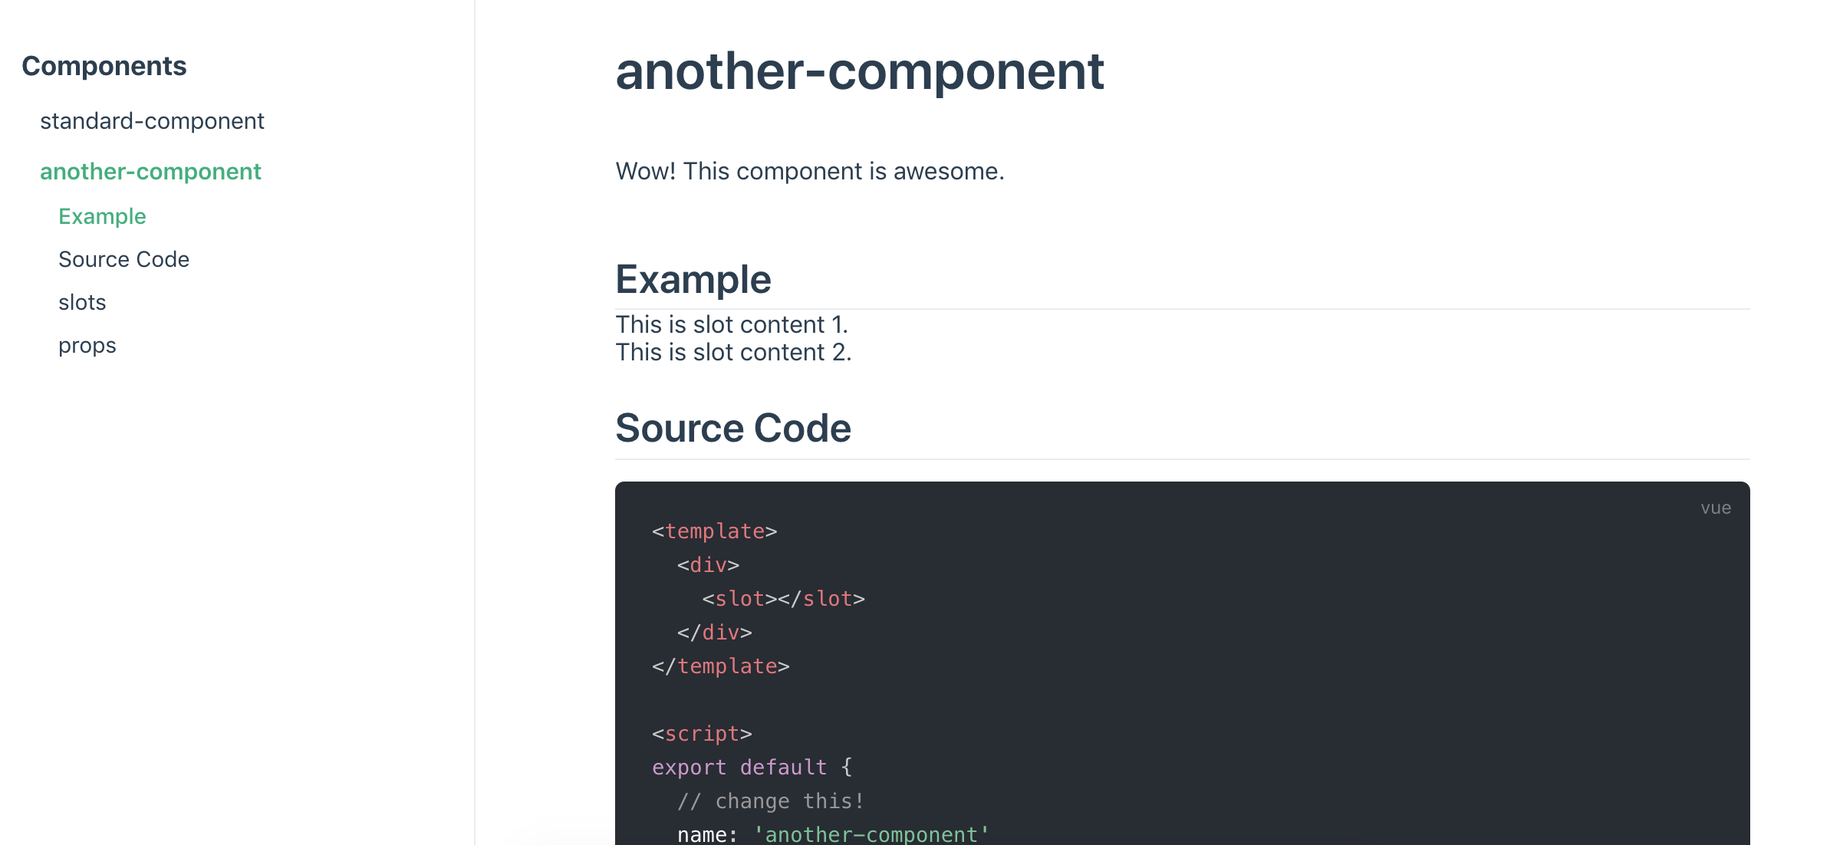
Task: Click the Components sidebar heading
Action: [104, 65]
